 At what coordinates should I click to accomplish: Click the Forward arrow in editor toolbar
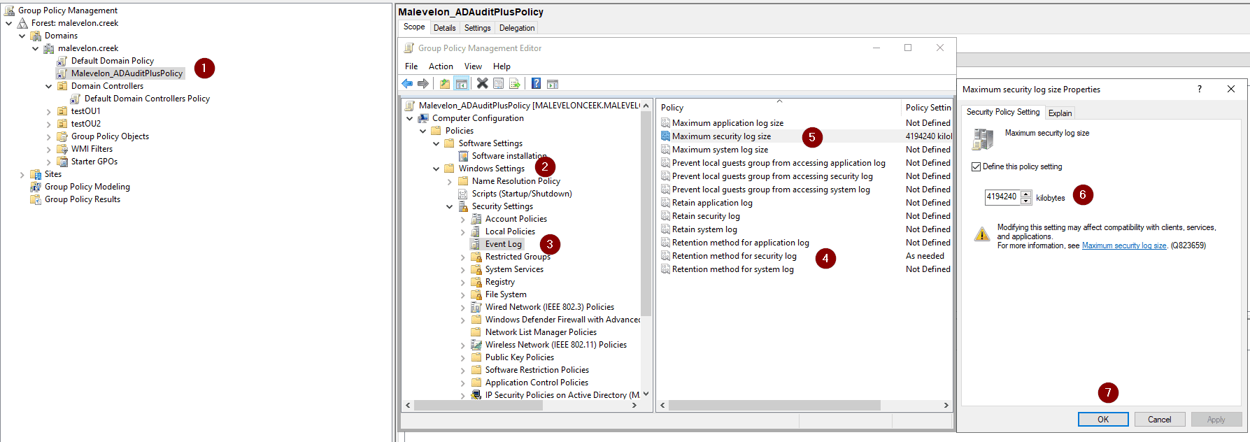click(423, 84)
